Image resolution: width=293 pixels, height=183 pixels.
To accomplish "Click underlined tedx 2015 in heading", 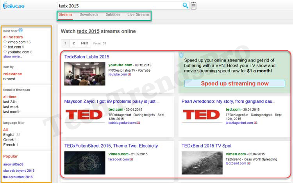I will tap(88, 31).
